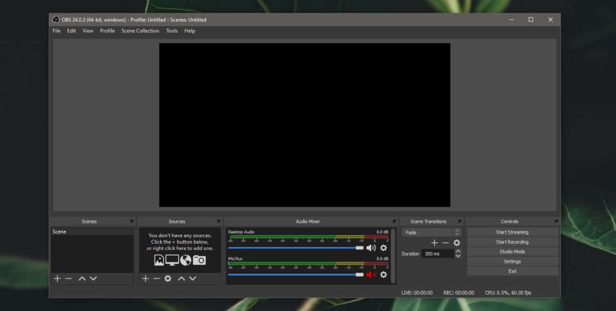Image resolution: width=616 pixels, height=311 pixels.
Task: Mute Desktop Audio speaker
Action: tap(371, 248)
